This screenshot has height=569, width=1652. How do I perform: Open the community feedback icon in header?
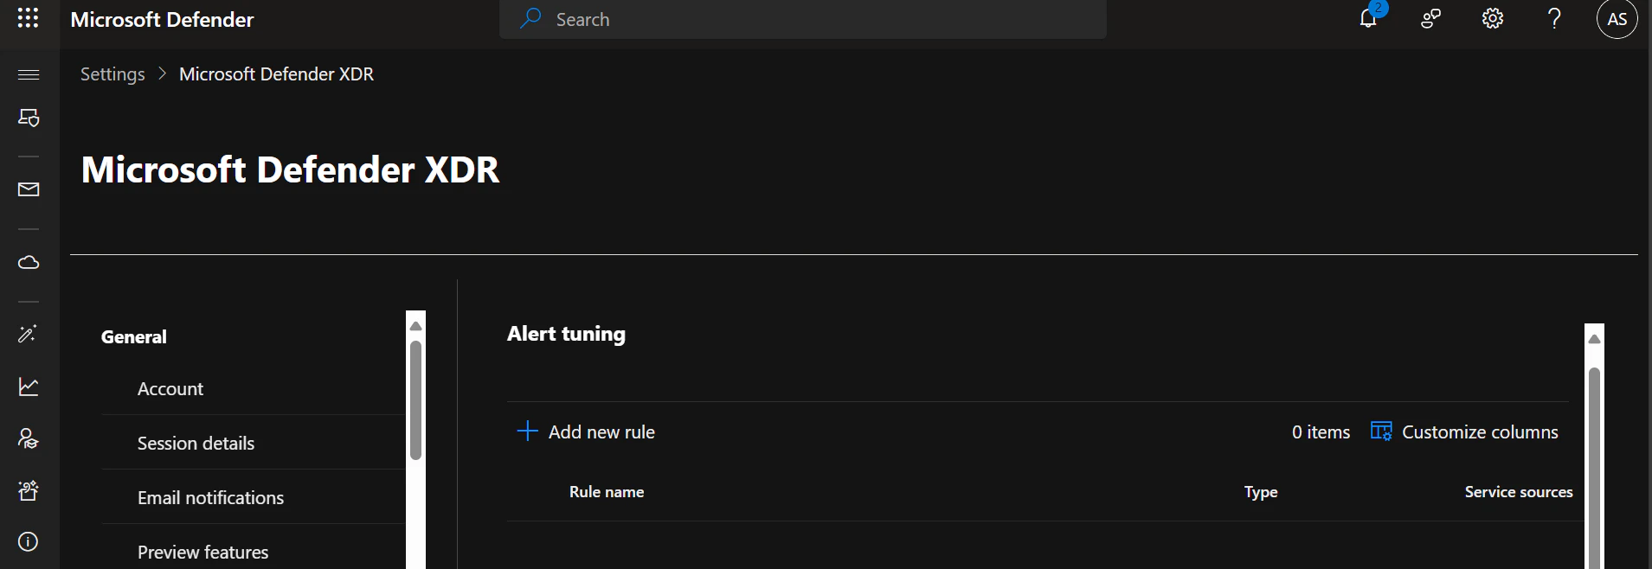[1430, 19]
